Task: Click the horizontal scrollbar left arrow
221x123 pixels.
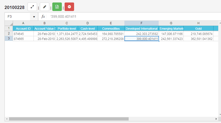Action: pyautogui.click(x=7, y=119)
